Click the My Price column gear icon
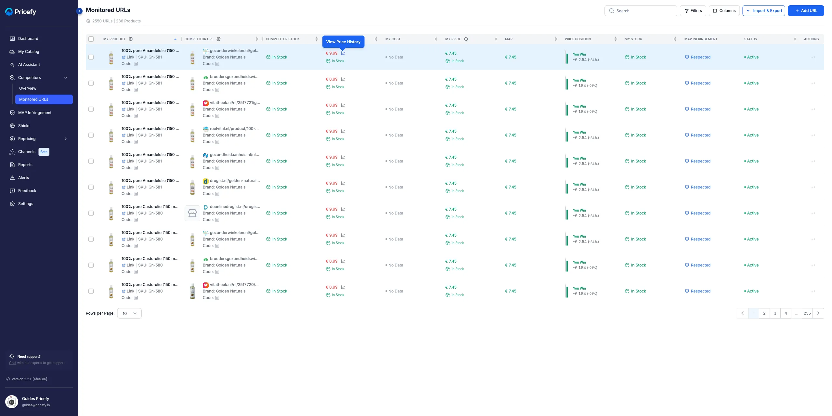832x416 pixels. [x=466, y=39]
